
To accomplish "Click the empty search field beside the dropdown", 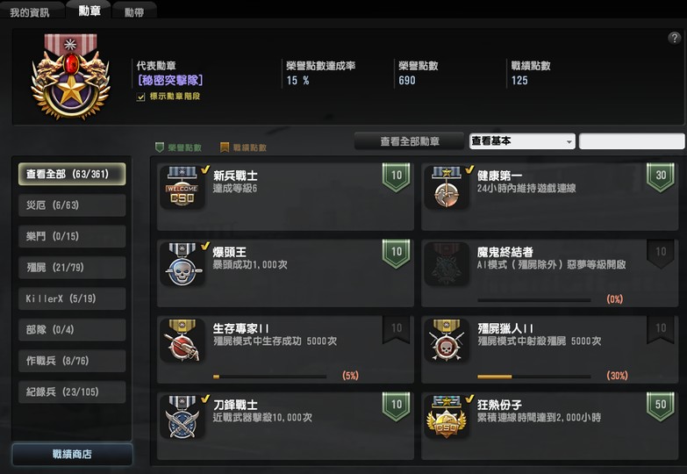I will tap(632, 141).
